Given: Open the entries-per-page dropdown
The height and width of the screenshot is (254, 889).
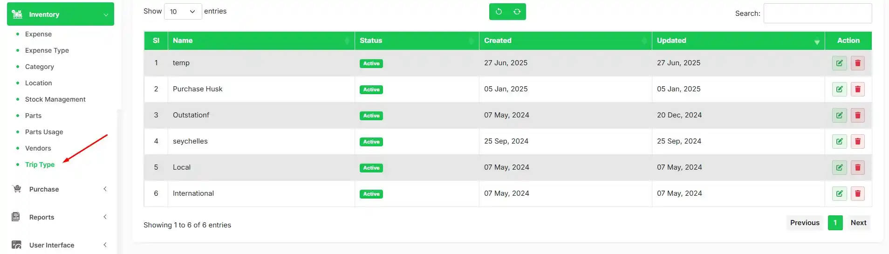Looking at the screenshot, I should [183, 12].
